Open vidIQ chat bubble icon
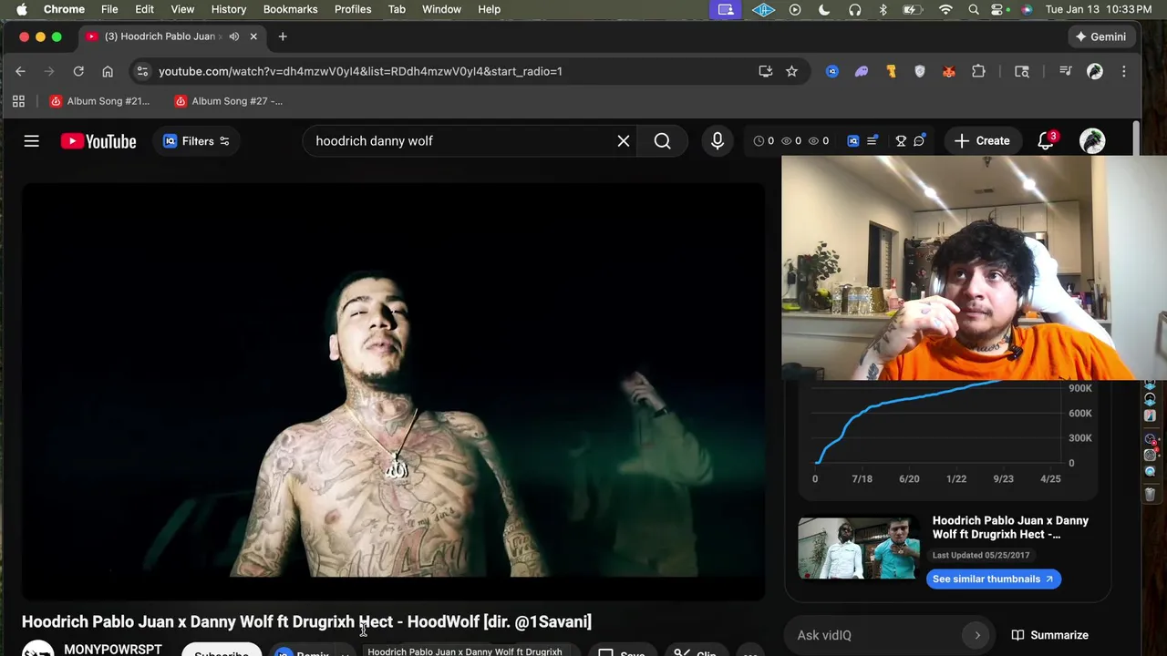This screenshot has width=1167, height=656. 920,140
